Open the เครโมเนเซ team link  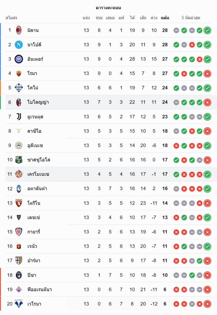pos(38,174)
